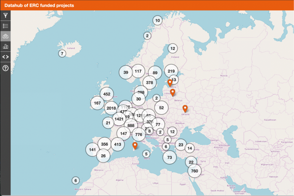This screenshot has height=196, width=294.
Task: Open the 23 cluster over western Turkey
Action: coord(181,145)
